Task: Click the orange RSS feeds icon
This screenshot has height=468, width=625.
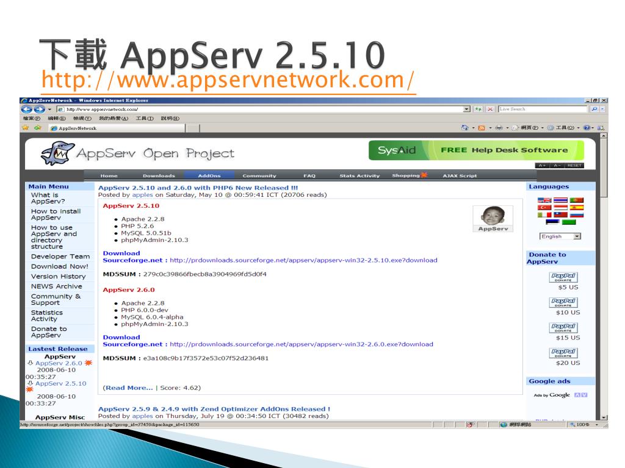Action: 482,128
